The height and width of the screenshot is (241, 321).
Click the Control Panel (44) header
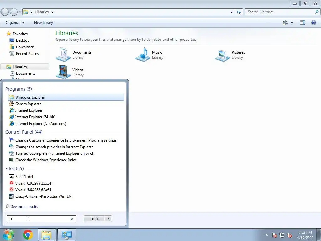(x=24, y=132)
